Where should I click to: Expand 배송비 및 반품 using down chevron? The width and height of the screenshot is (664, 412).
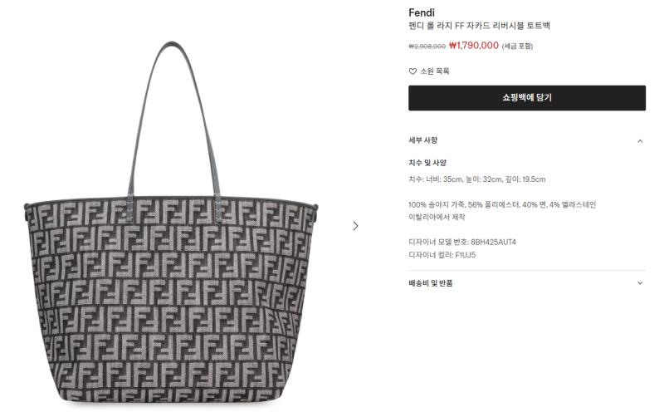tap(640, 282)
